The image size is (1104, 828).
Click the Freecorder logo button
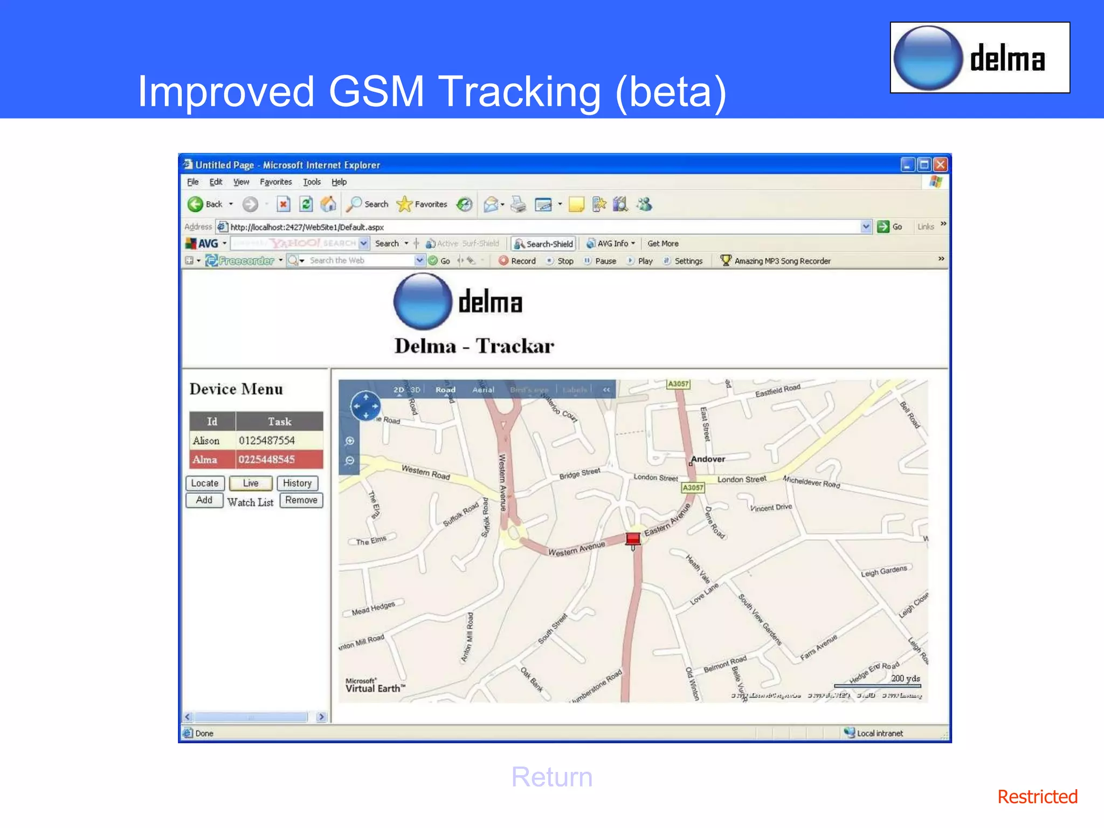click(x=240, y=261)
